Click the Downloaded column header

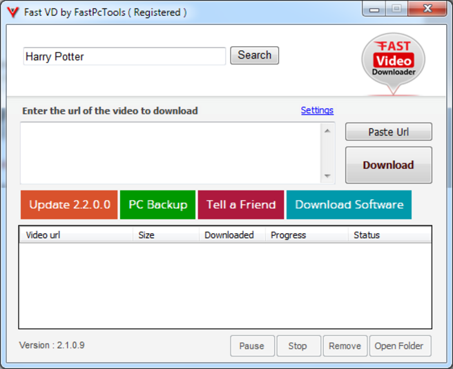click(232, 235)
